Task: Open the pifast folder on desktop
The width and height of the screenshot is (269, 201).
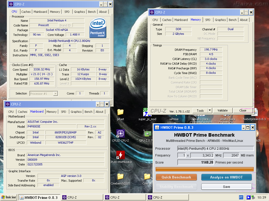Action: coord(120,112)
